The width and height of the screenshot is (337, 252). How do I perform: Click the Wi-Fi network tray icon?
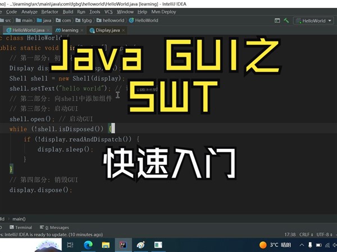tap(327, 245)
